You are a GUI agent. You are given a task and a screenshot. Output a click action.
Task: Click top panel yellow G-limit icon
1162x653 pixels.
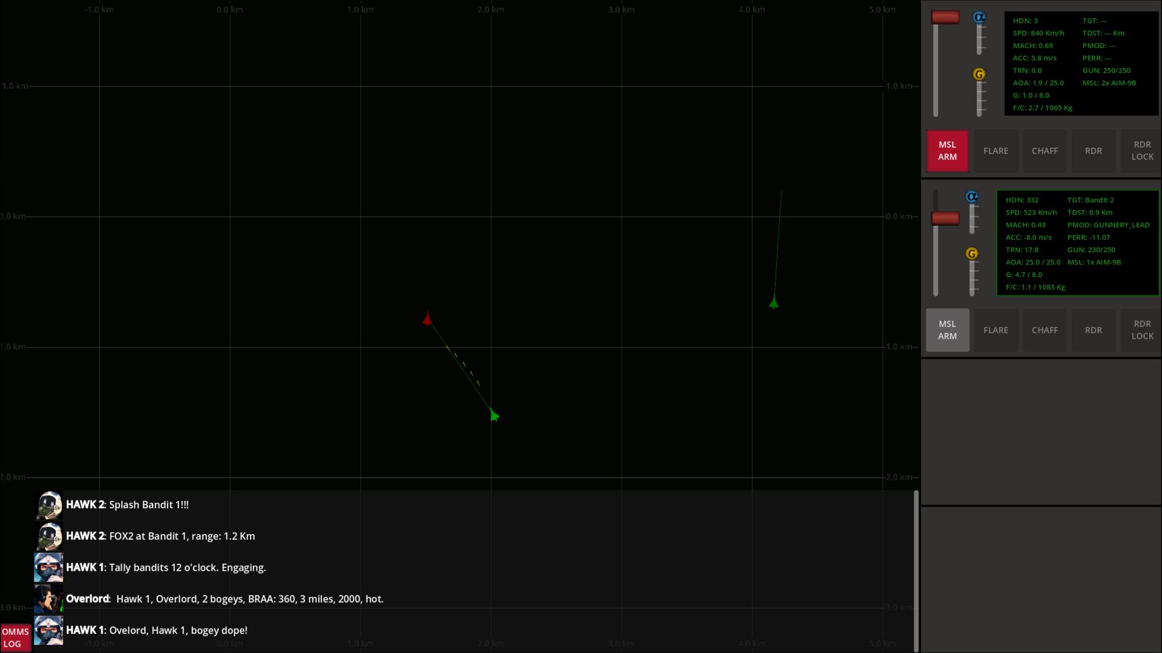pos(979,74)
